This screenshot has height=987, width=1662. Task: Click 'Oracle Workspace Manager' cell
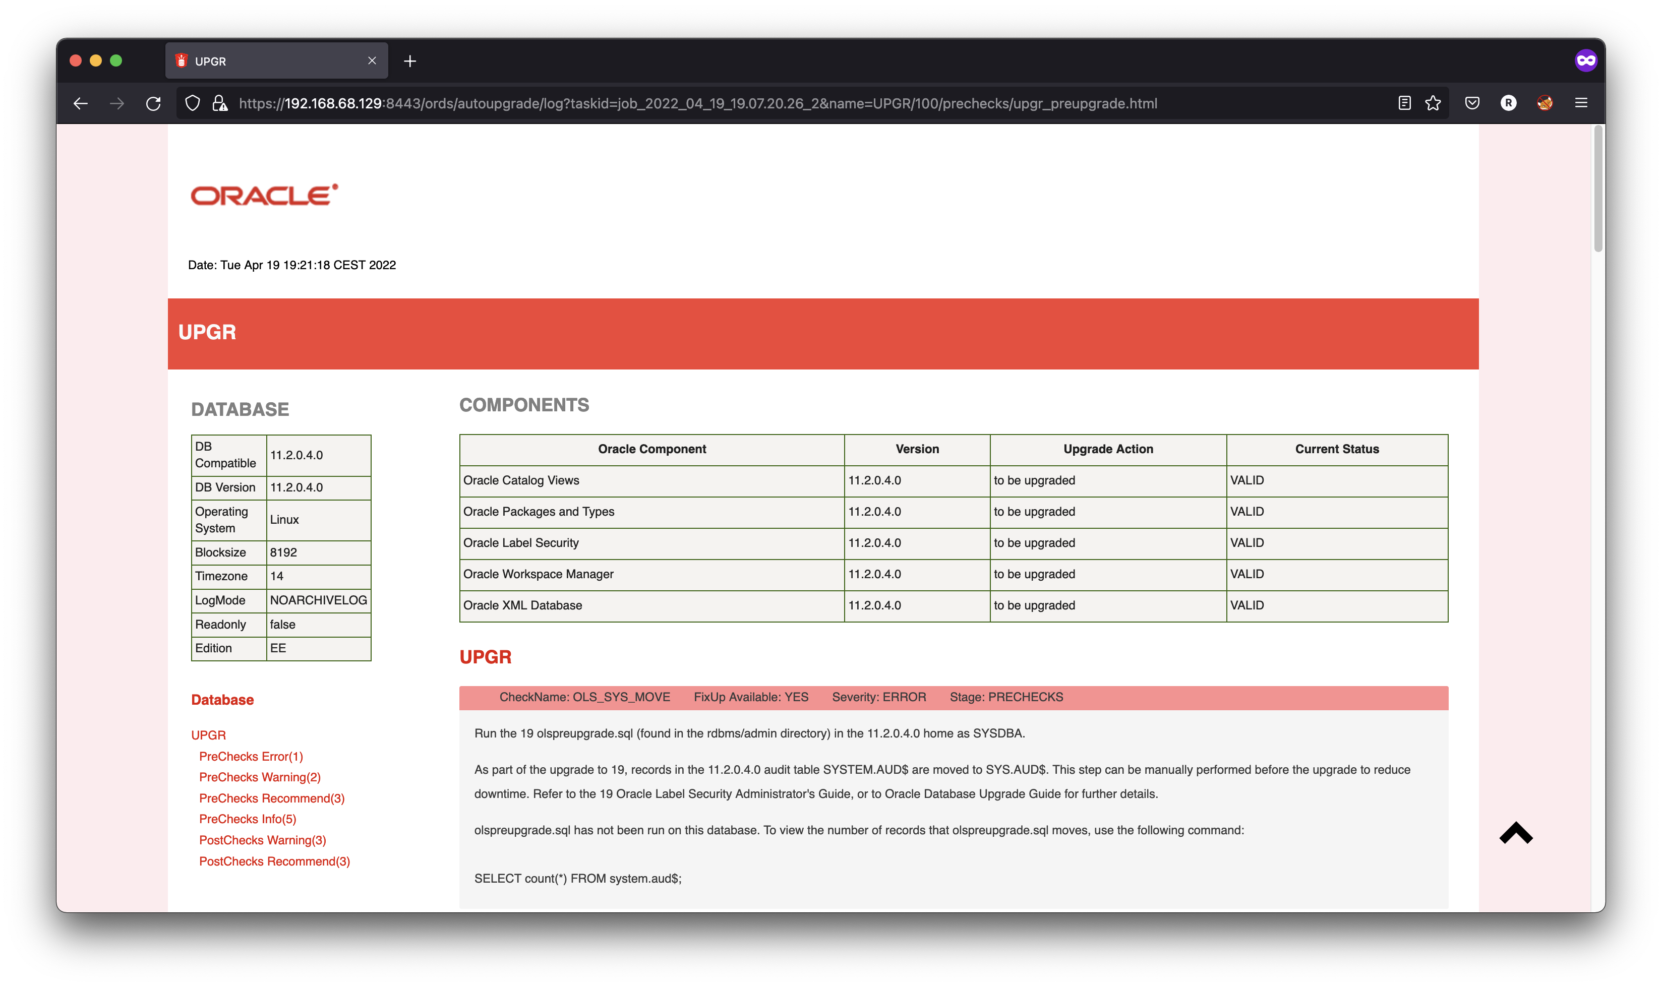(651, 575)
